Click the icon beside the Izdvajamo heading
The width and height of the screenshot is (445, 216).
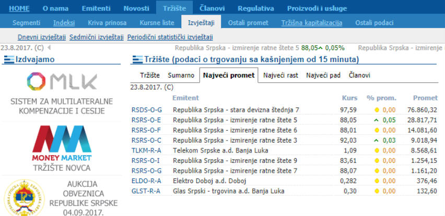(9, 60)
